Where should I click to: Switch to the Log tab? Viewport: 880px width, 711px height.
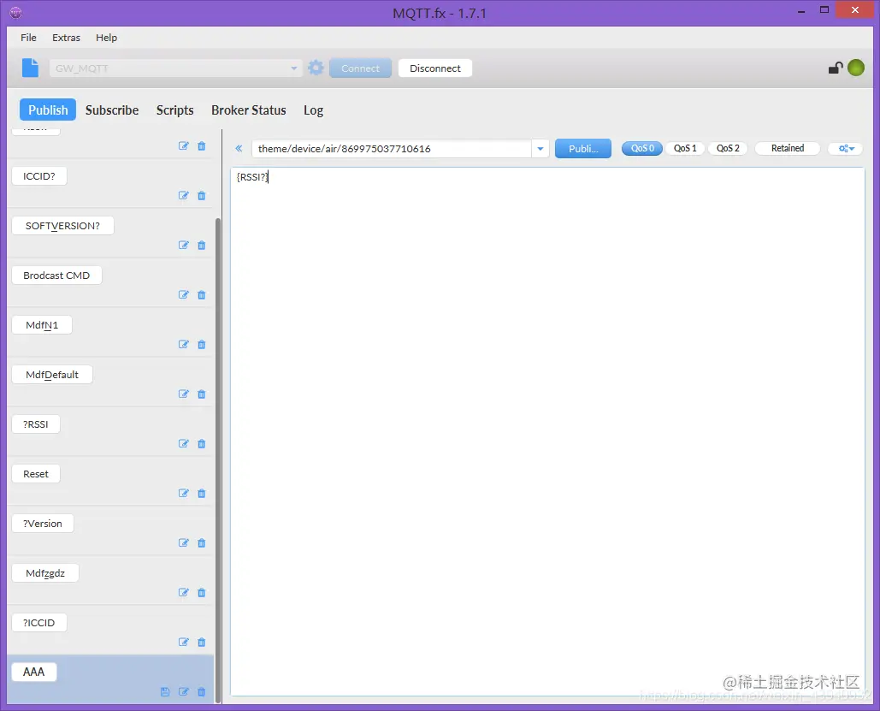coord(313,110)
